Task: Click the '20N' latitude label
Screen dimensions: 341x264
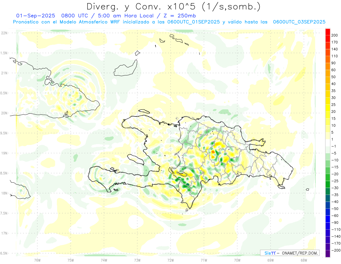Action: coord(4,113)
